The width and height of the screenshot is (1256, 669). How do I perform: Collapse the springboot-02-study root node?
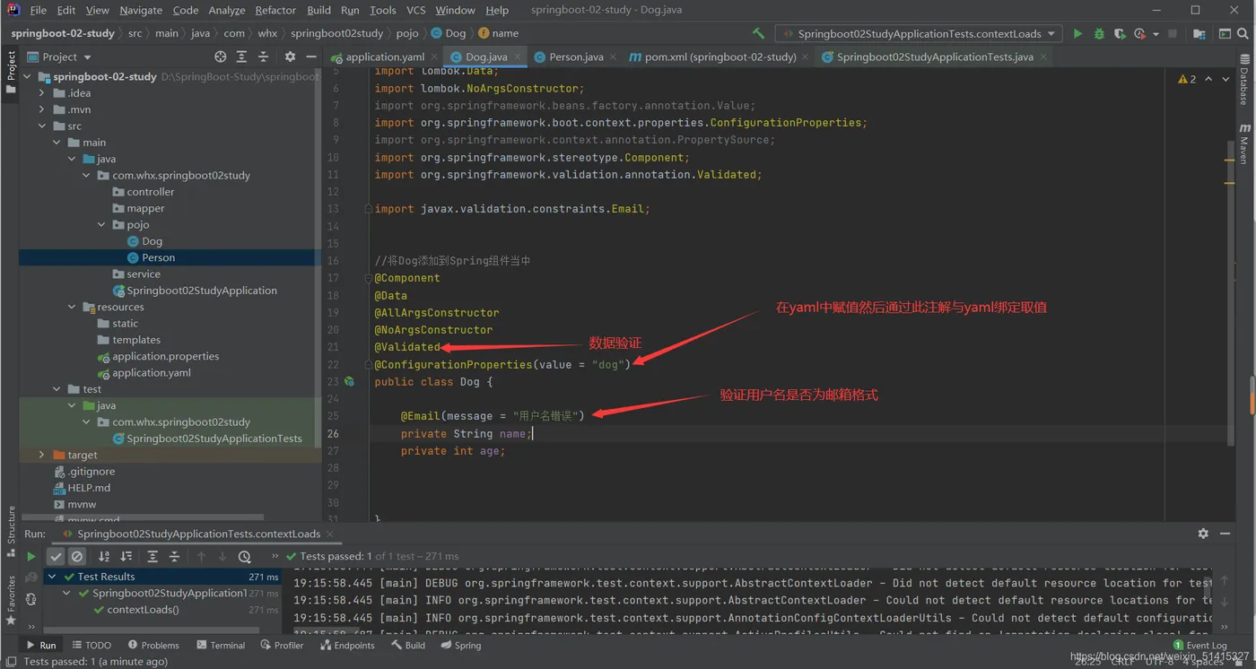[x=28, y=76]
